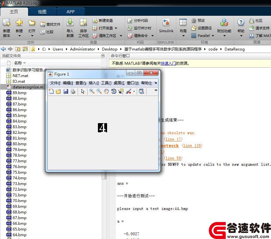The width and height of the screenshot is (271, 239).
Task: Click the line 58 link
Action: click(173, 158)
